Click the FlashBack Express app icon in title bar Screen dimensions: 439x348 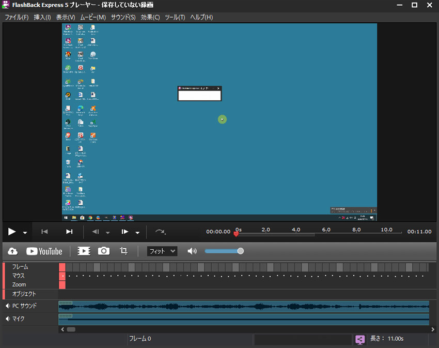[6, 5]
